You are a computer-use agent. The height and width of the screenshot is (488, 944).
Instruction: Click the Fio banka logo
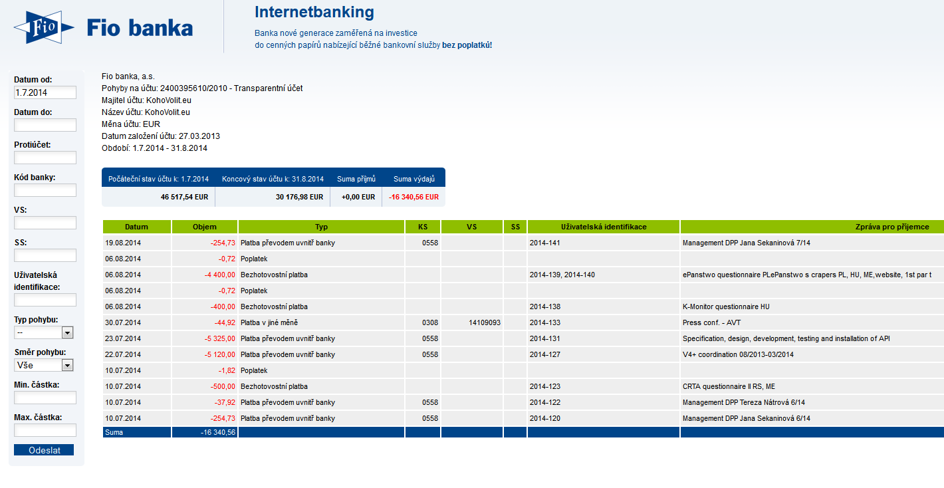[104, 27]
